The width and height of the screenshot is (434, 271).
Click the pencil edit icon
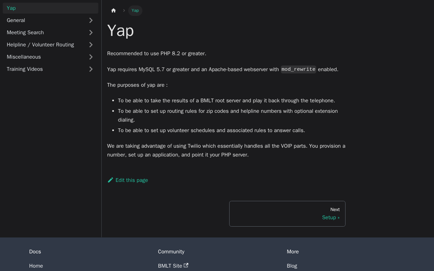click(x=111, y=180)
